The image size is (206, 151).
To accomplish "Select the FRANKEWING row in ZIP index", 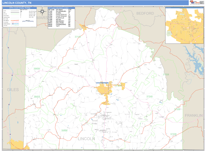I will point(61,24).
